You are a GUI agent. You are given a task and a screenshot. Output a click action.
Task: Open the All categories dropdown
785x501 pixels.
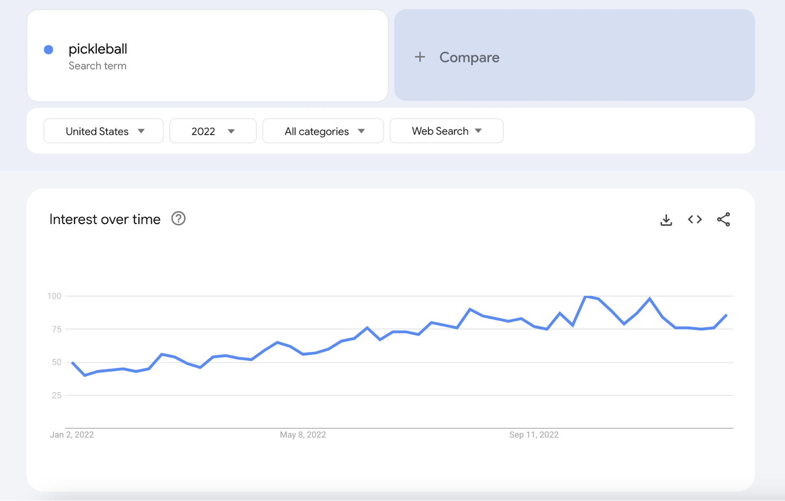323,131
